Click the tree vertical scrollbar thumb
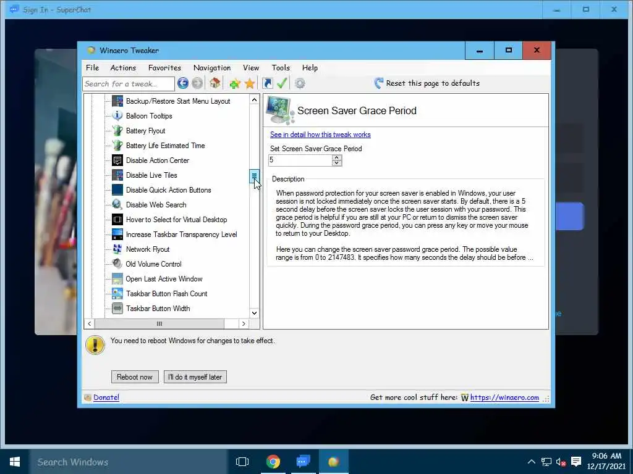 (254, 176)
